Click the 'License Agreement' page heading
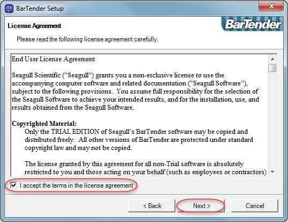Image resolution: width=288 pixels, height=222 pixels. 34,26
